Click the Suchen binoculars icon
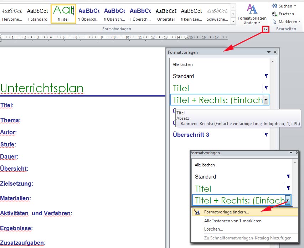The height and width of the screenshot is (248, 304). pos(275,5)
